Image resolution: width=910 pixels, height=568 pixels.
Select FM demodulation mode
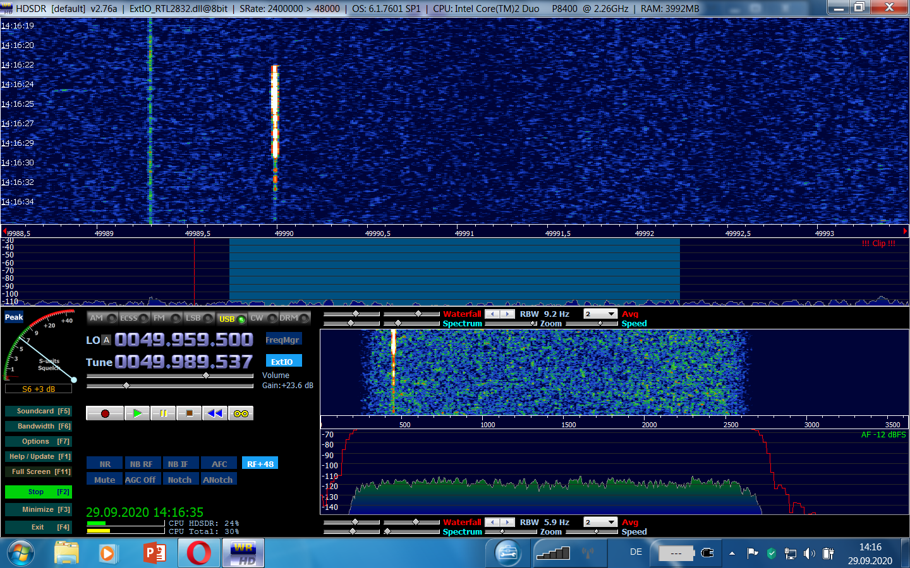point(166,318)
